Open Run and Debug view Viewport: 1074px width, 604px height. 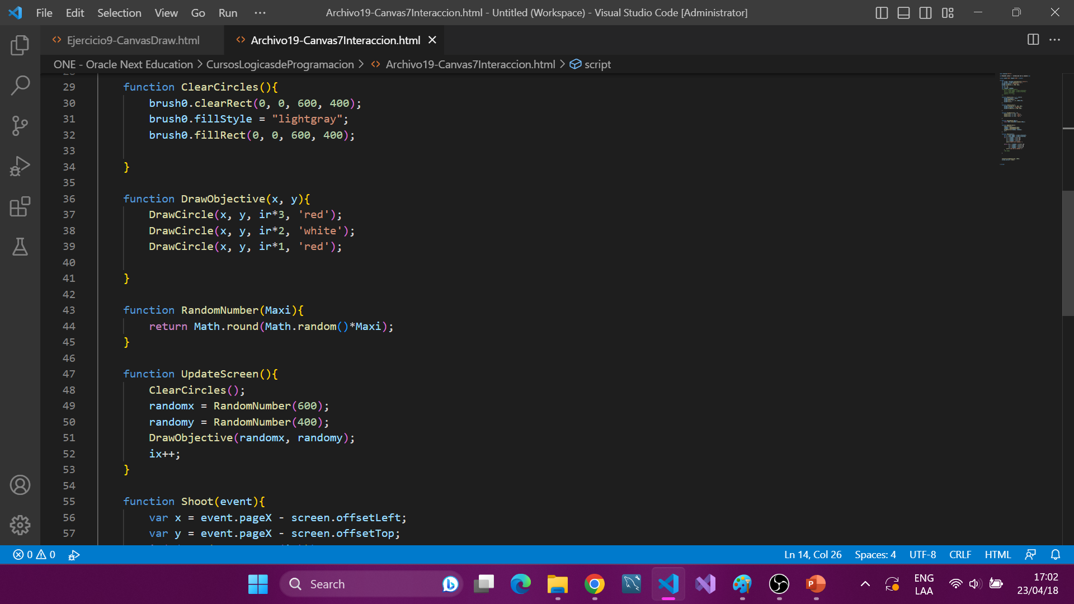pos(20,166)
